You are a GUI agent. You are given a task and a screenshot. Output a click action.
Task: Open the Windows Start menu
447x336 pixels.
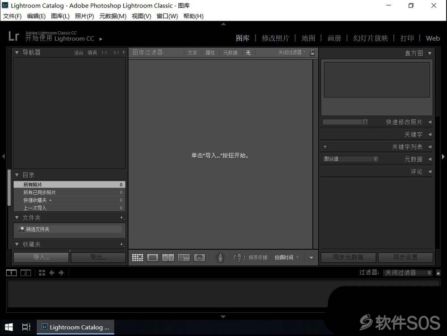pyautogui.click(x=9, y=327)
